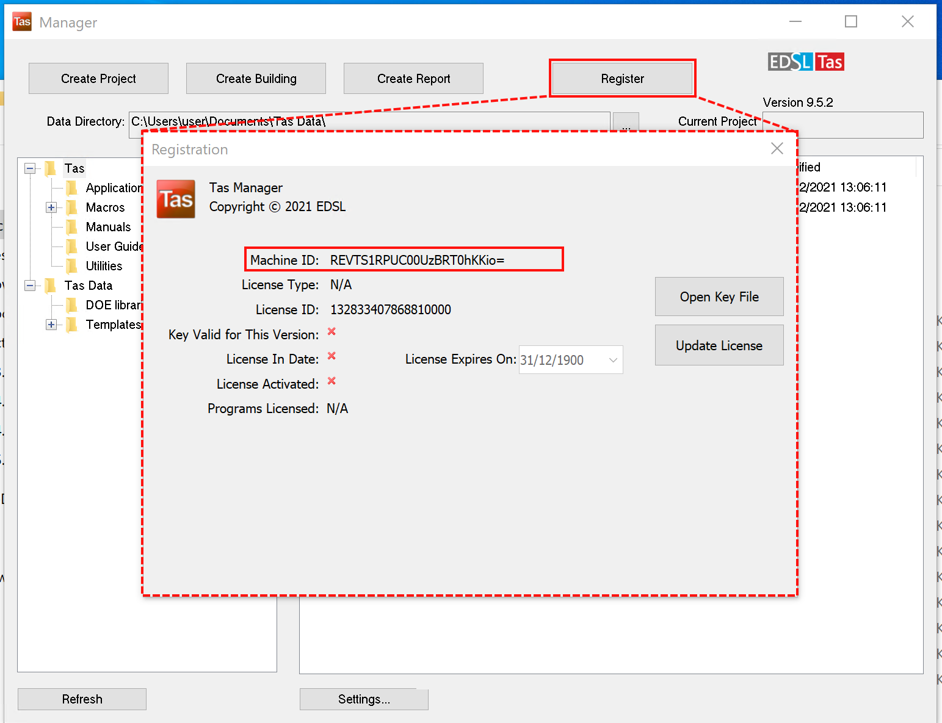Maximize the Manager window

850,22
